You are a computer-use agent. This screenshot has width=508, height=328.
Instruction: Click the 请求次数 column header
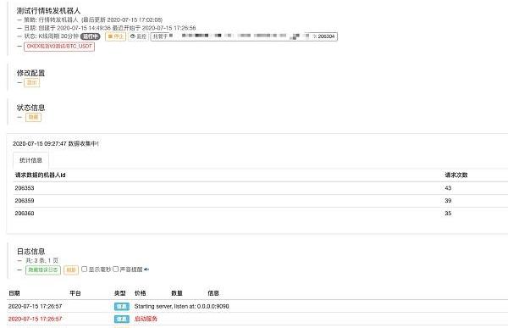(456, 175)
